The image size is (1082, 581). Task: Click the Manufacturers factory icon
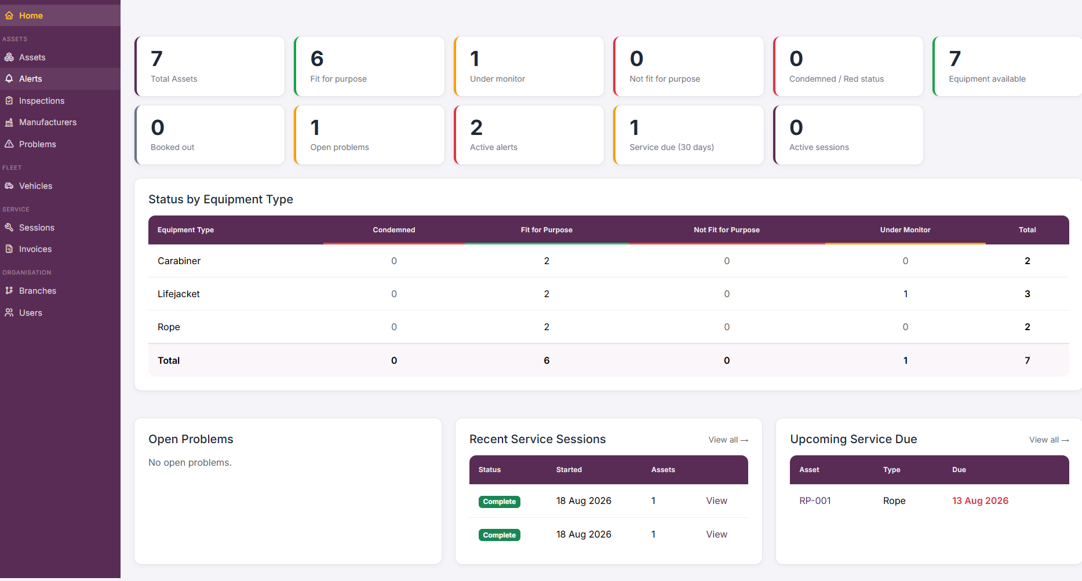pos(9,122)
